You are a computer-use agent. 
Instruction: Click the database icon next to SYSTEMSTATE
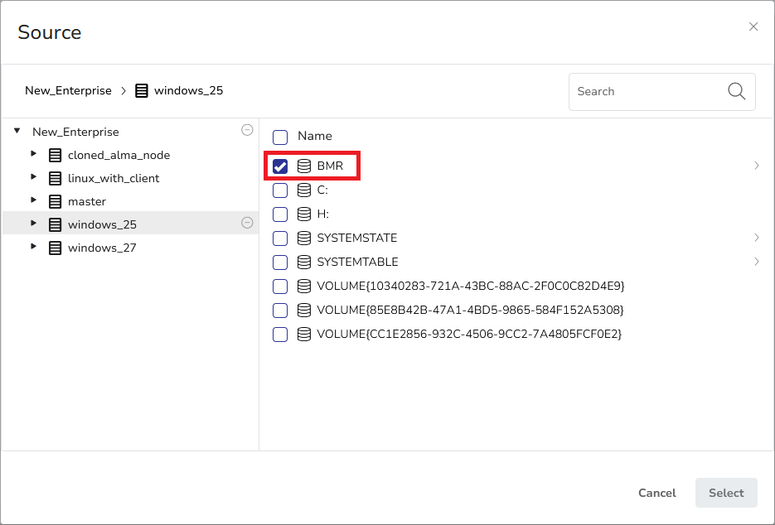[x=304, y=238]
